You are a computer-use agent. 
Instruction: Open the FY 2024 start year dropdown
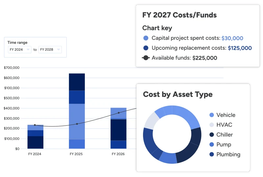[x=20, y=50]
